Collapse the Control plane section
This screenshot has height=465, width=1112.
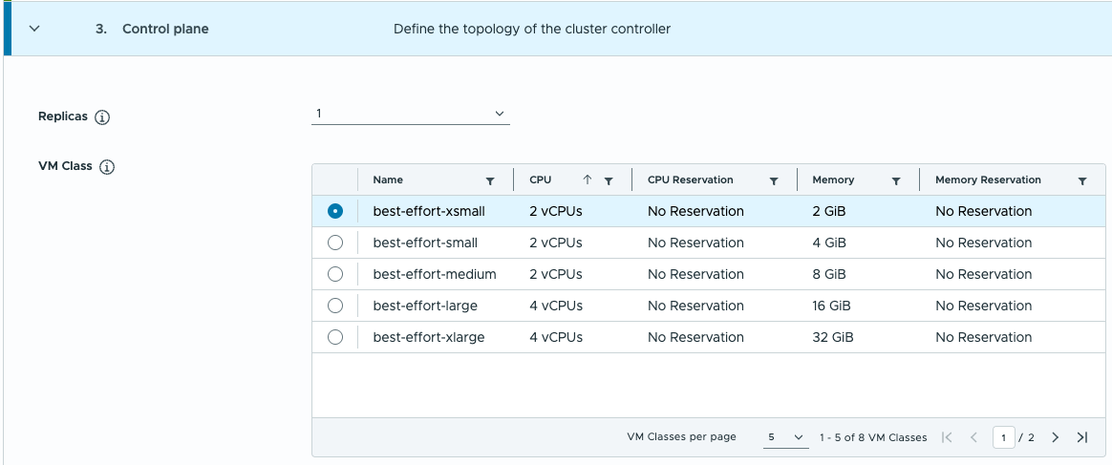point(35,29)
